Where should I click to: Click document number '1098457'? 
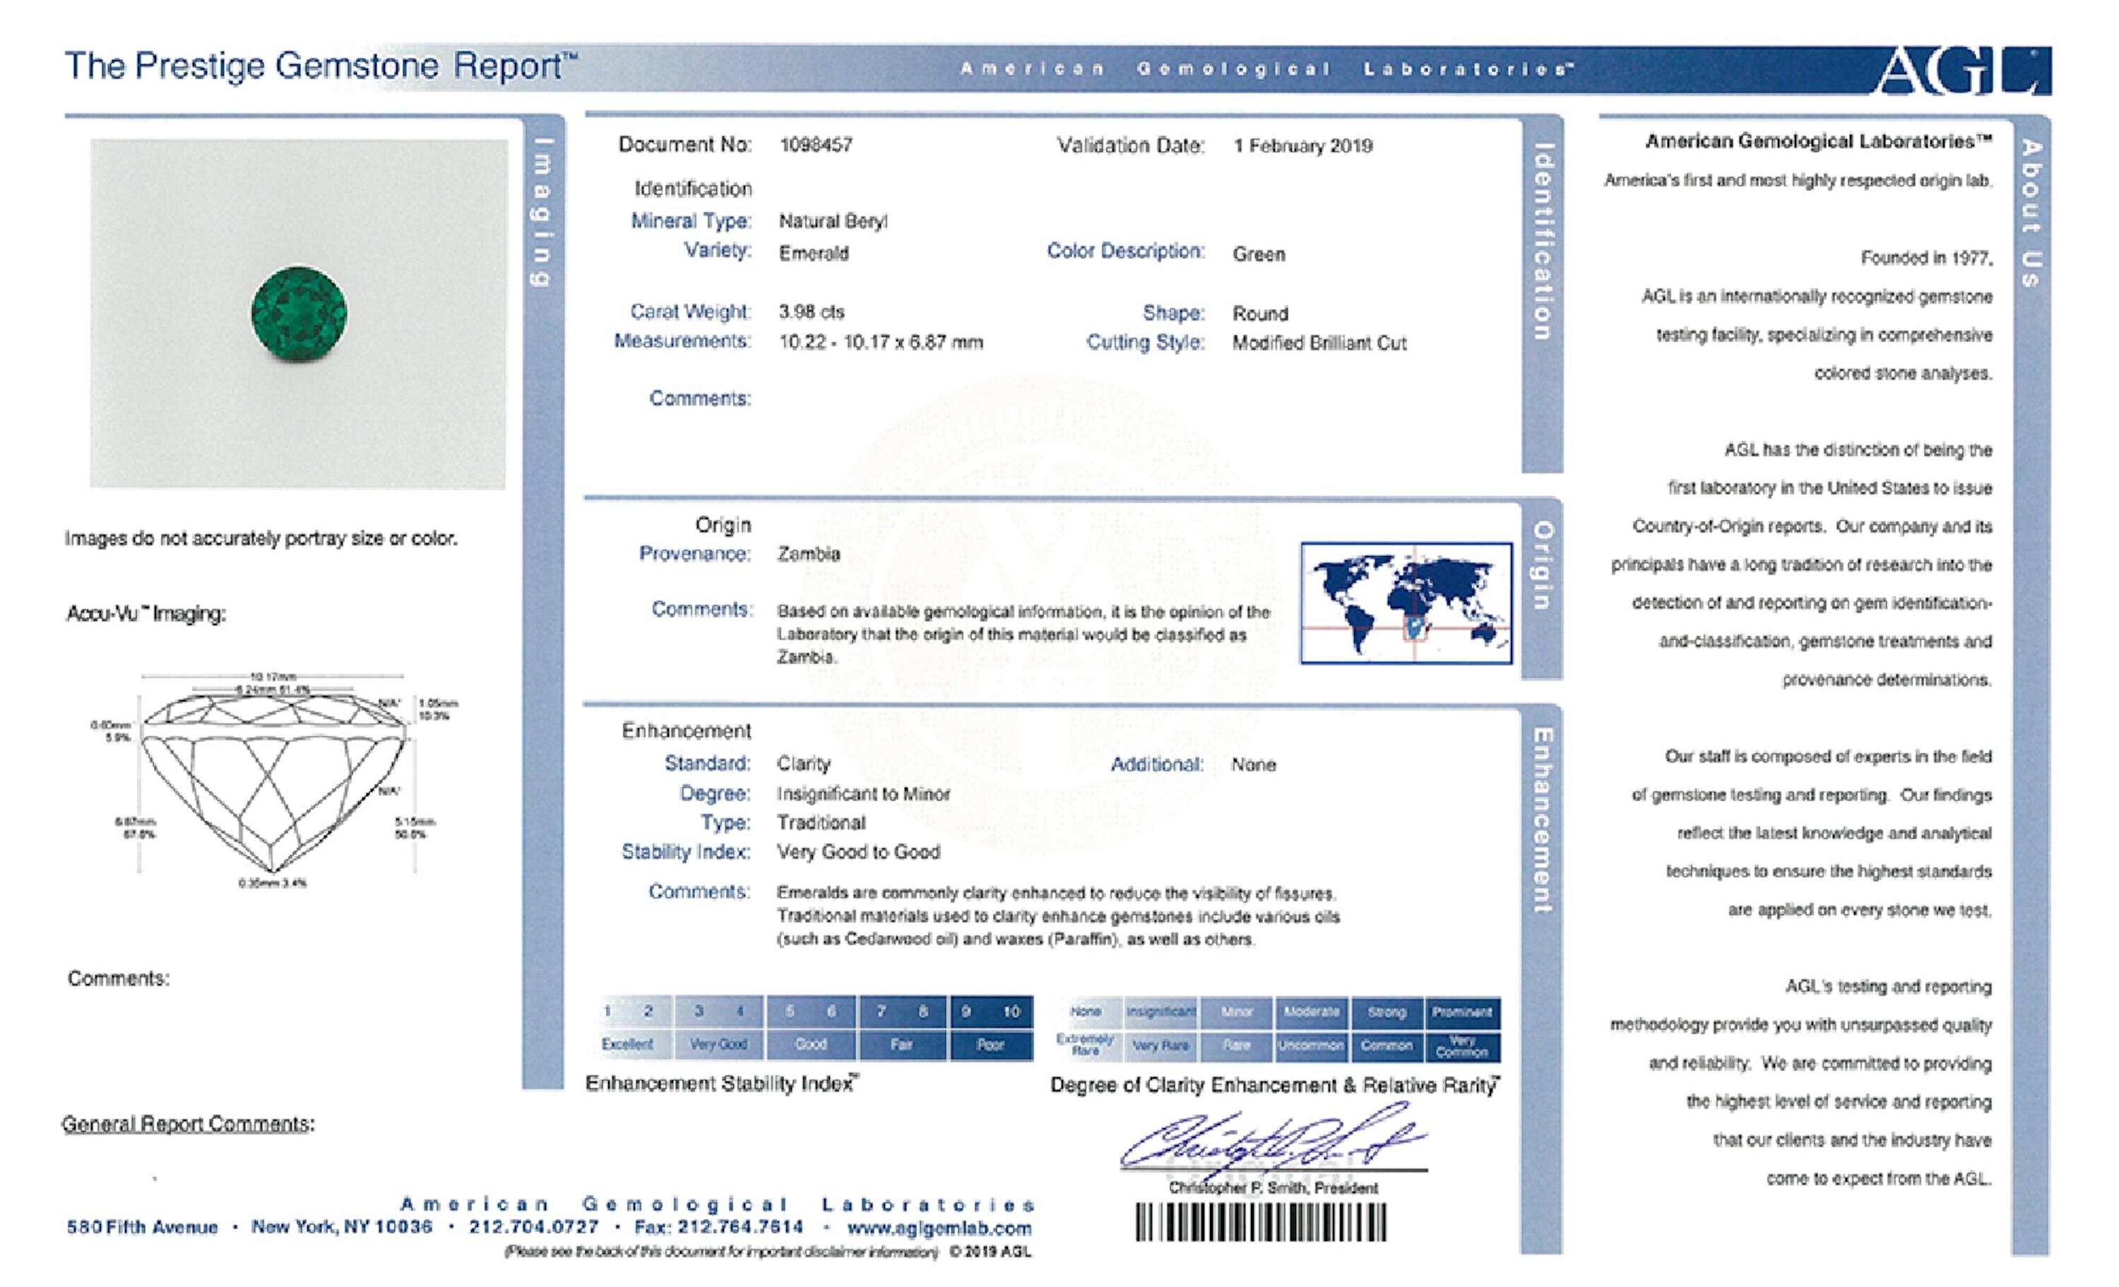(816, 145)
